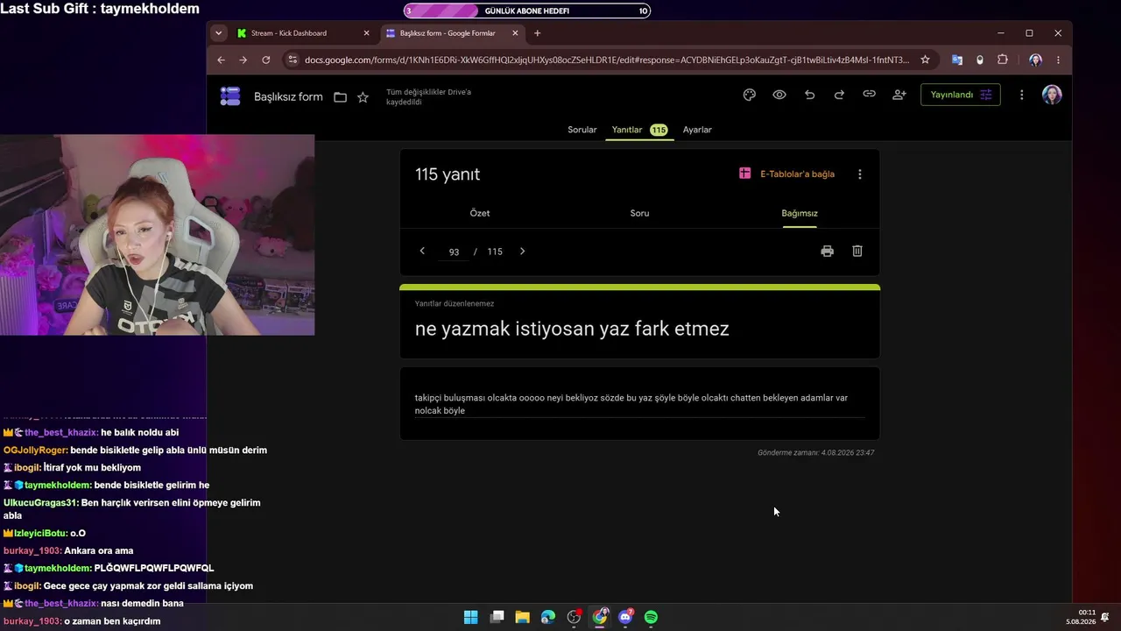This screenshot has height=631, width=1121.
Task: Expand the Chrome tab search dropdown
Action: 218,33
